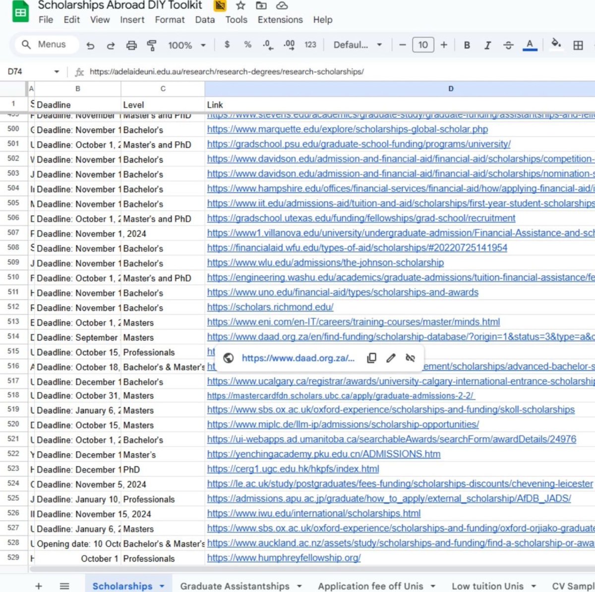Open the File menu

(46, 20)
